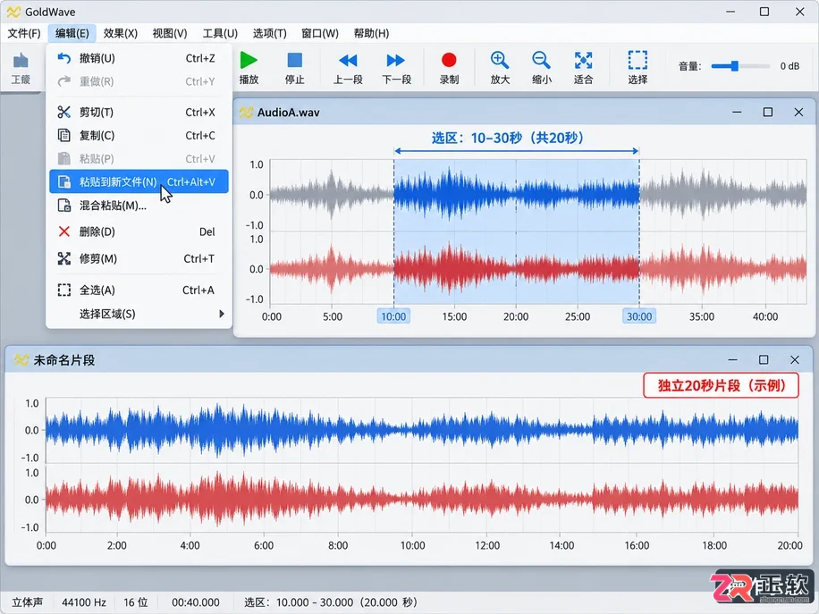819x614 pixels.
Task: Minimize the AudioA.wav child window
Action: coord(737,113)
